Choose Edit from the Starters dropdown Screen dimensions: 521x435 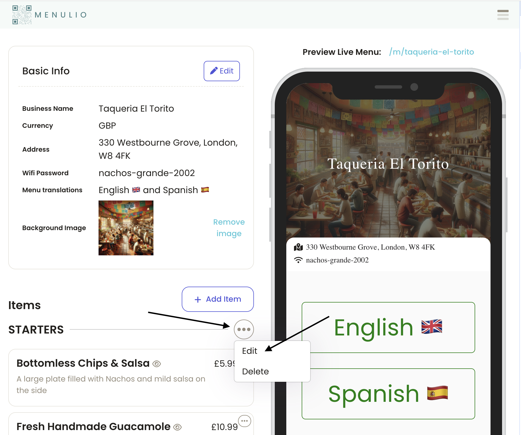point(250,351)
